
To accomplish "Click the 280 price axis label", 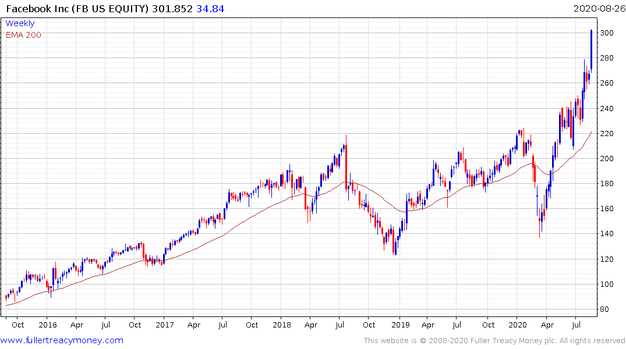I will pos(607,58).
